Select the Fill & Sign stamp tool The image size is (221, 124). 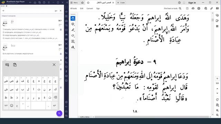pyautogui.click(x=73, y=47)
